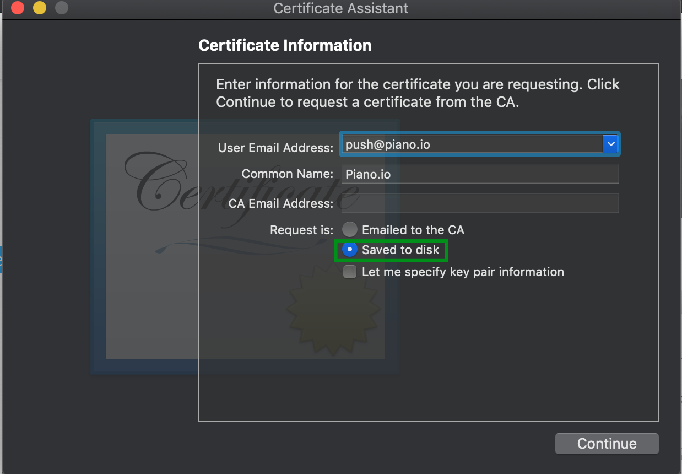Image resolution: width=682 pixels, height=474 pixels.
Task: Focus the CA Email Address field
Action: [480, 203]
